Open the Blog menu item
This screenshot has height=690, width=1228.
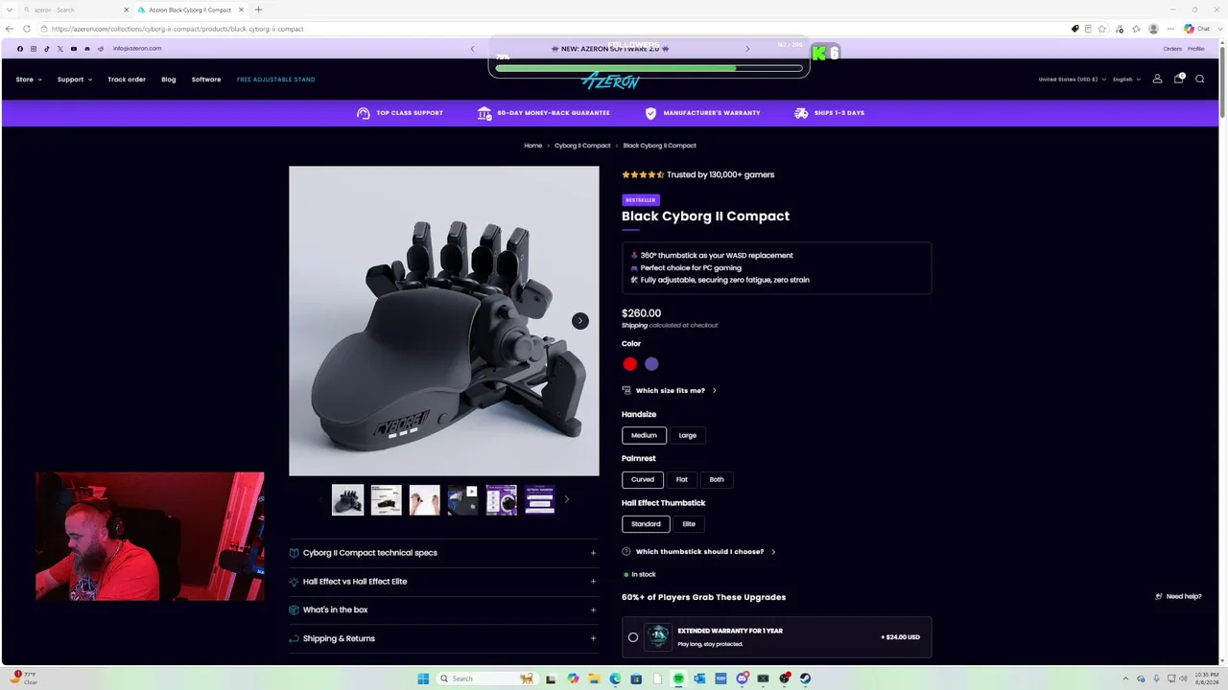pos(169,80)
